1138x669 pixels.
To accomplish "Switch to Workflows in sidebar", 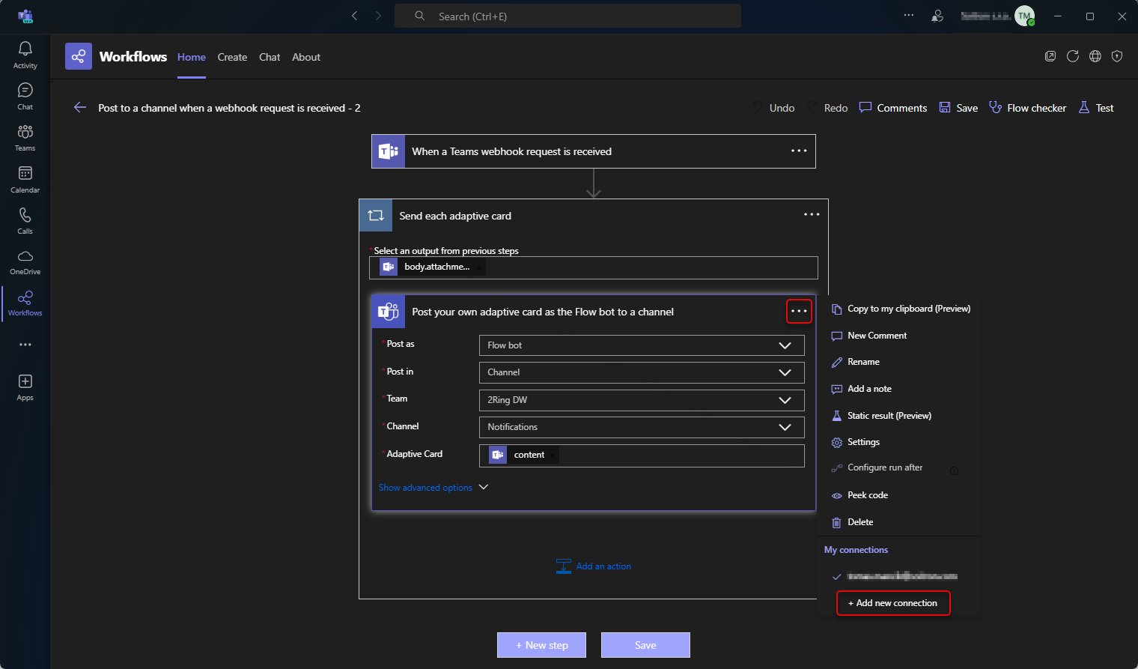I will pos(25,302).
